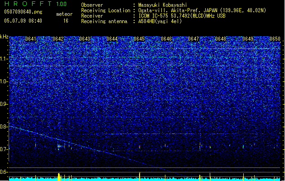Click the yellow power spike below 0645
Screen dimensions: 285x181
pyautogui.click(x=140, y=176)
